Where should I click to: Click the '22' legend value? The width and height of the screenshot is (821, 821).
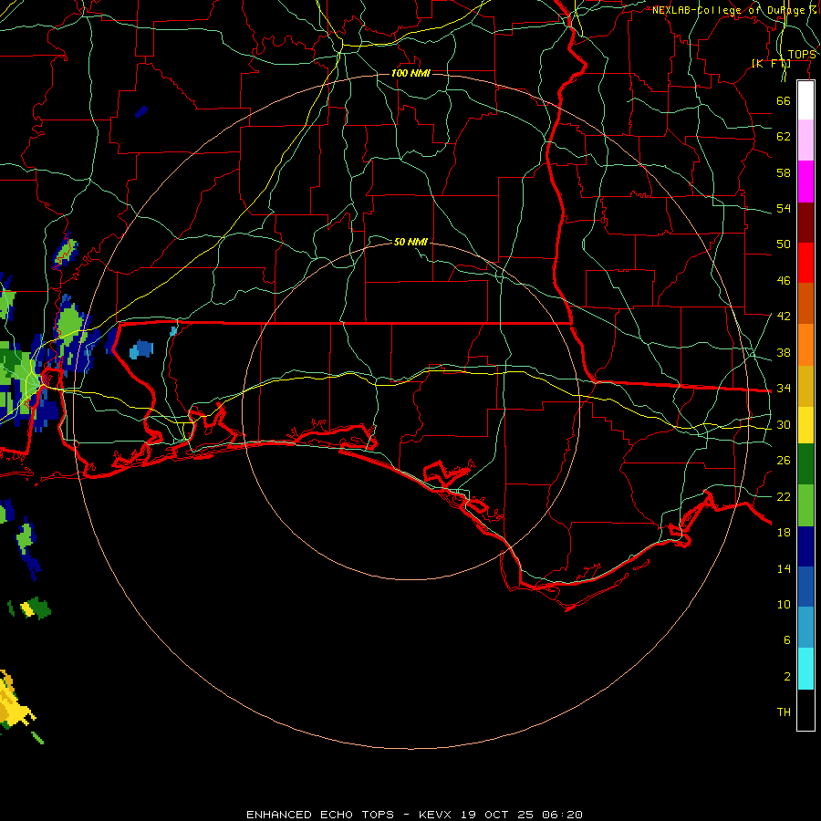[x=784, y=497]
